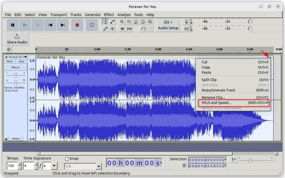Click the Tempo value field
Viewport: 285px width, 178px height.
tap(11, 166)
